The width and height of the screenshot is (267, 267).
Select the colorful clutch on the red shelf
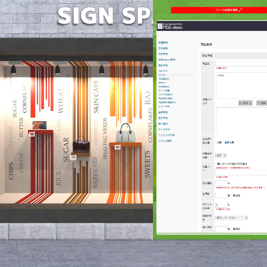(39, 125)
